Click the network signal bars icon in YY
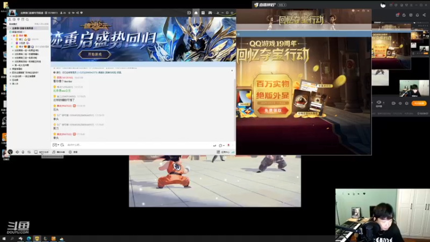The height and width of the screenshot is (242, 430). click(x=233, y=152)
